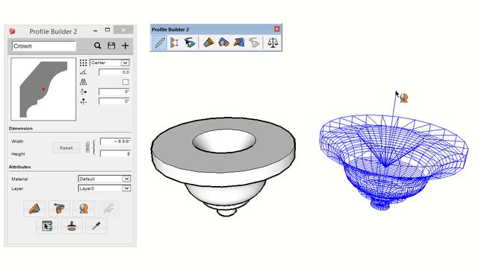
Task: Click the rotation angle field showing 0.0
Action: pyautogui.click(x=114, y=72)
